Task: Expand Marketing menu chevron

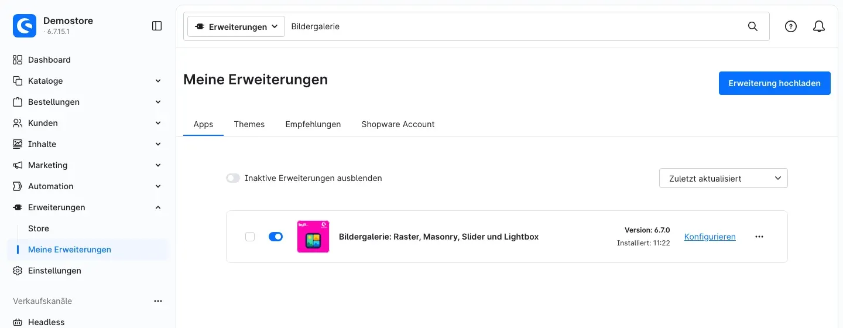Action: (158, 165)
